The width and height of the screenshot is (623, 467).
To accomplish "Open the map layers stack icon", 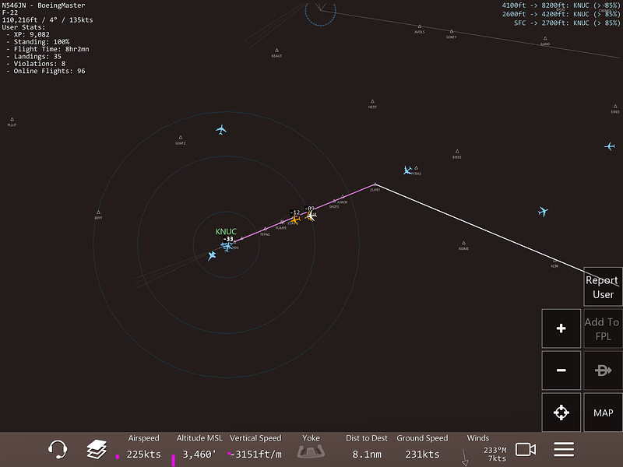I will coord(97,450).
